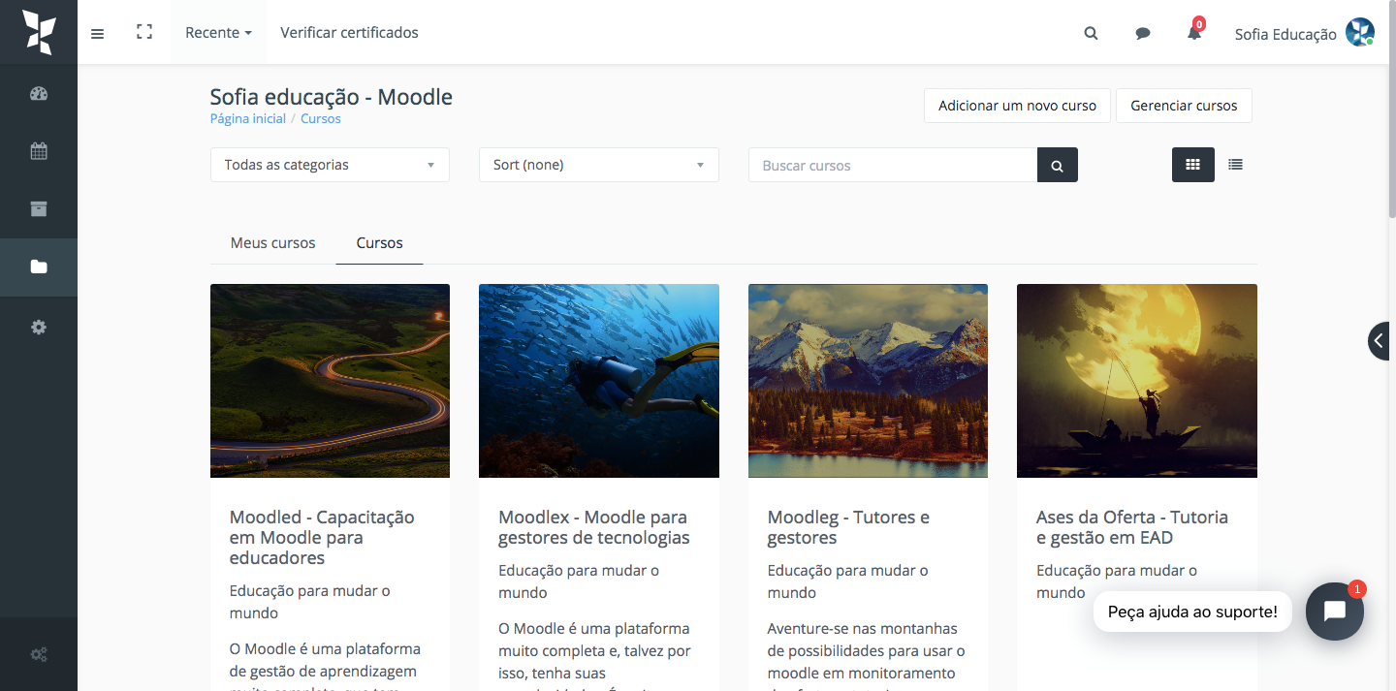Click the Sofia educação - Moodle heading
The width and height of the screenshot is (1396, 691).
332,97
